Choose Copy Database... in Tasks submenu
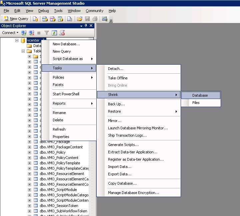Image resolution: width=240 pixels, height=216 pixels. (x=139, y=183)
